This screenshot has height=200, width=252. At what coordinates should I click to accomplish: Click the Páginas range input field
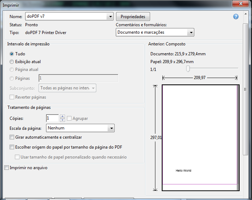79,78
